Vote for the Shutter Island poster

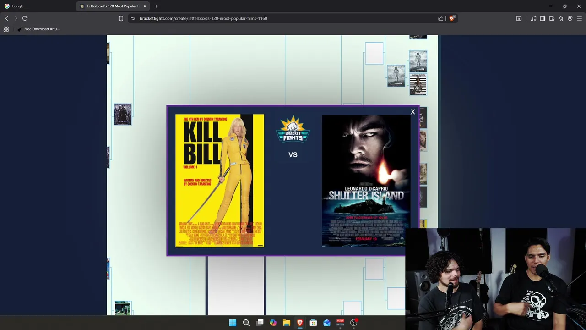(366, 181)
